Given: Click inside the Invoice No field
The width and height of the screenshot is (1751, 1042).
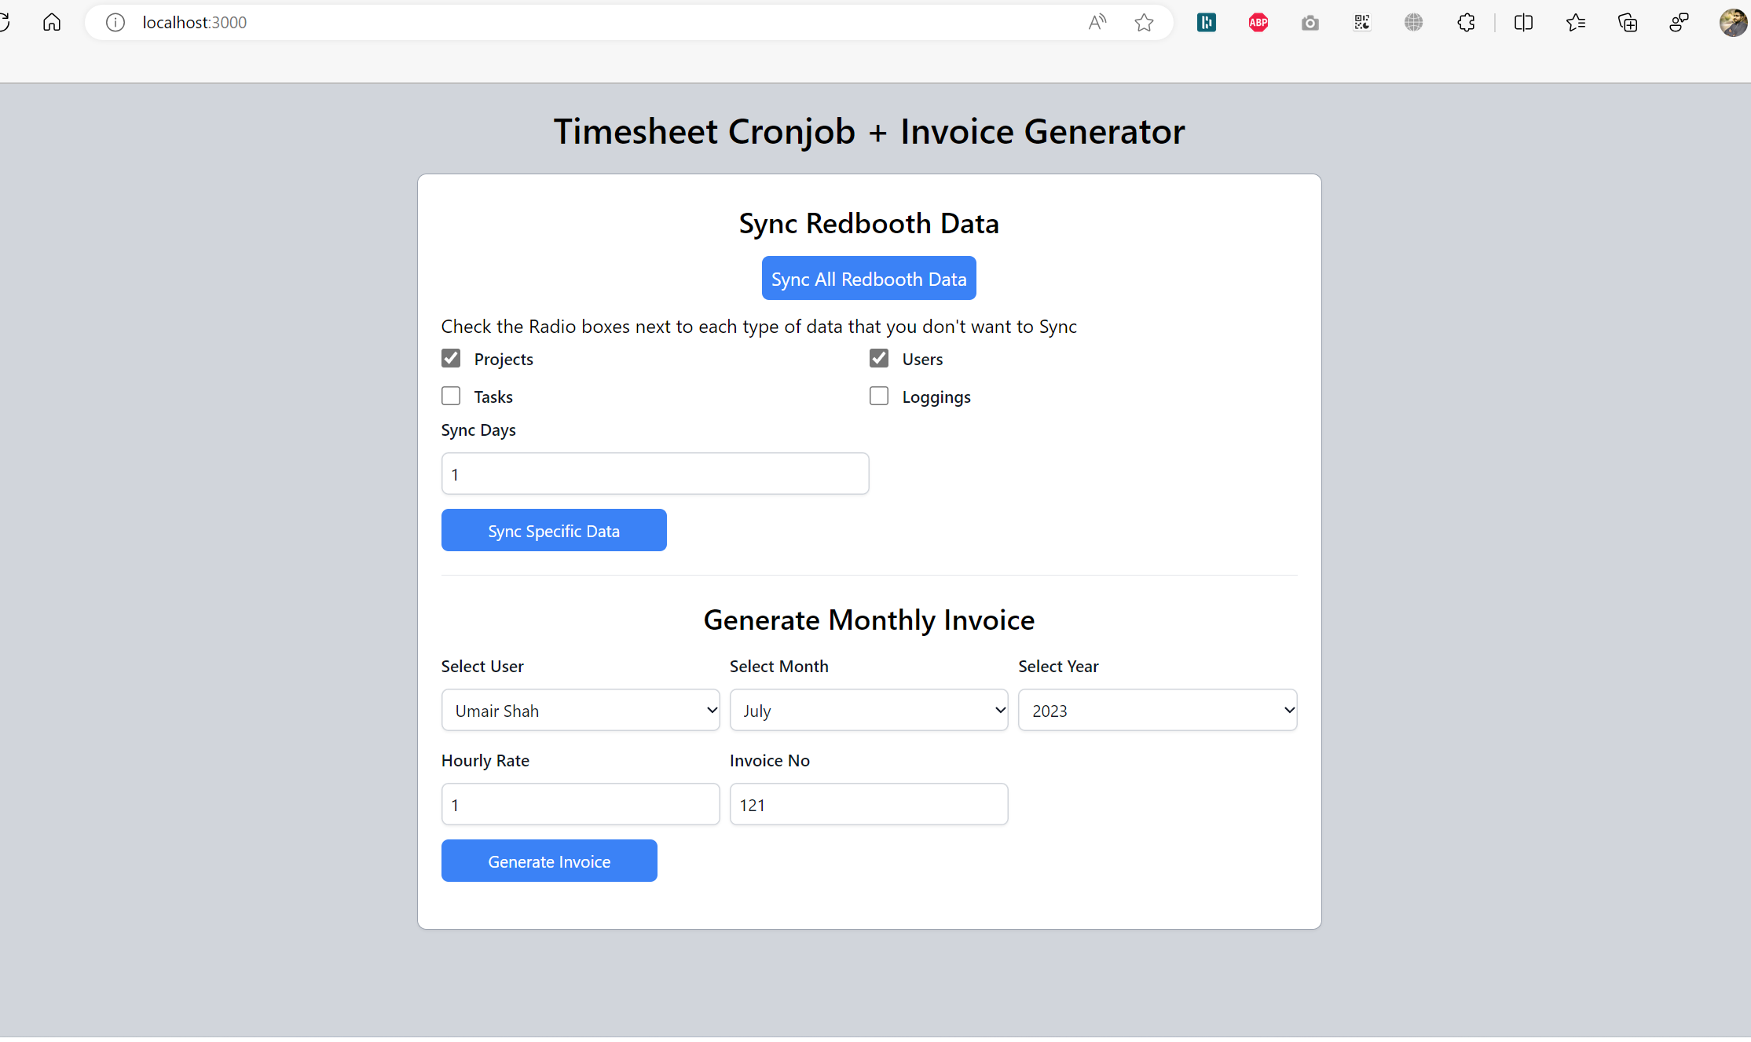Looking at the screenshot, I should coord(868,804).
